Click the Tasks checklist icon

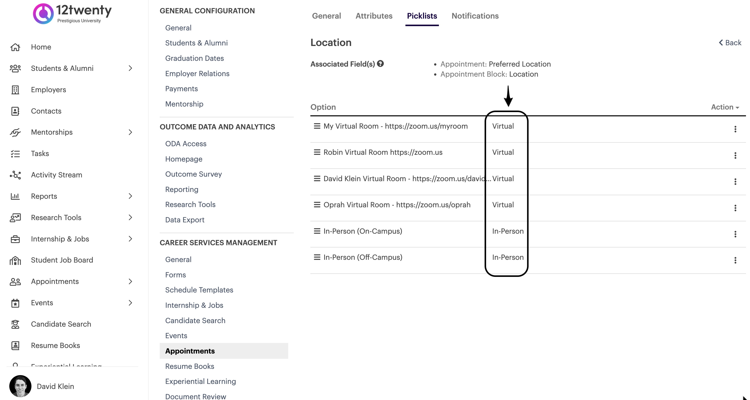click(x=15, y=154)
